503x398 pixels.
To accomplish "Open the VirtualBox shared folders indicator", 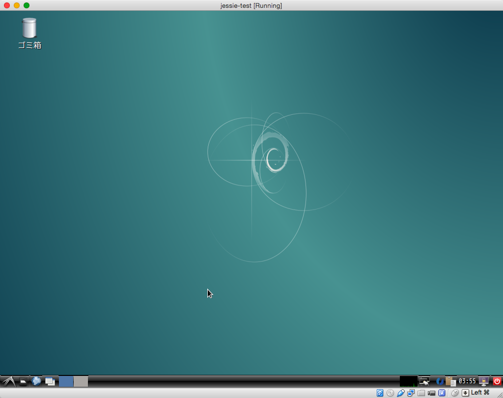I will click(x=421, y=393).
